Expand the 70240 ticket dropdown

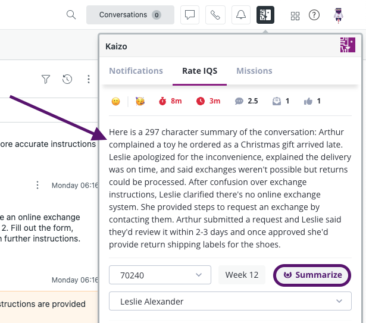tap(160, 275)
